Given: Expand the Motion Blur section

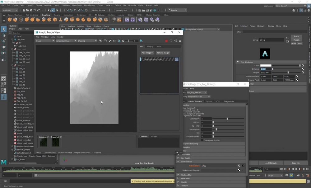Looking at the screenshot, I should pyautogui.click(x=178, y=175).
